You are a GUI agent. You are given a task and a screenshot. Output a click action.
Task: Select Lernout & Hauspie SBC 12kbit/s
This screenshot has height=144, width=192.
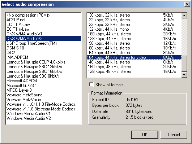(43, 67)
